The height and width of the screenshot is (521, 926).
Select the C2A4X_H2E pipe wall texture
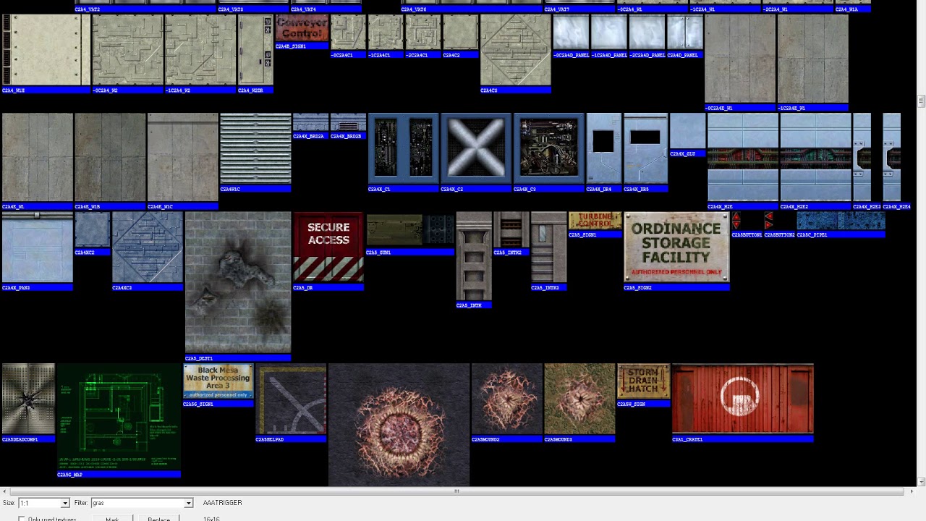[x=743, y=157]
